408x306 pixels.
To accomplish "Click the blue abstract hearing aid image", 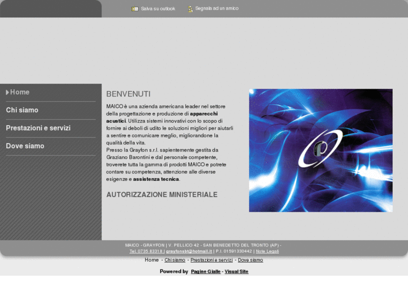I will click(321, 150).
